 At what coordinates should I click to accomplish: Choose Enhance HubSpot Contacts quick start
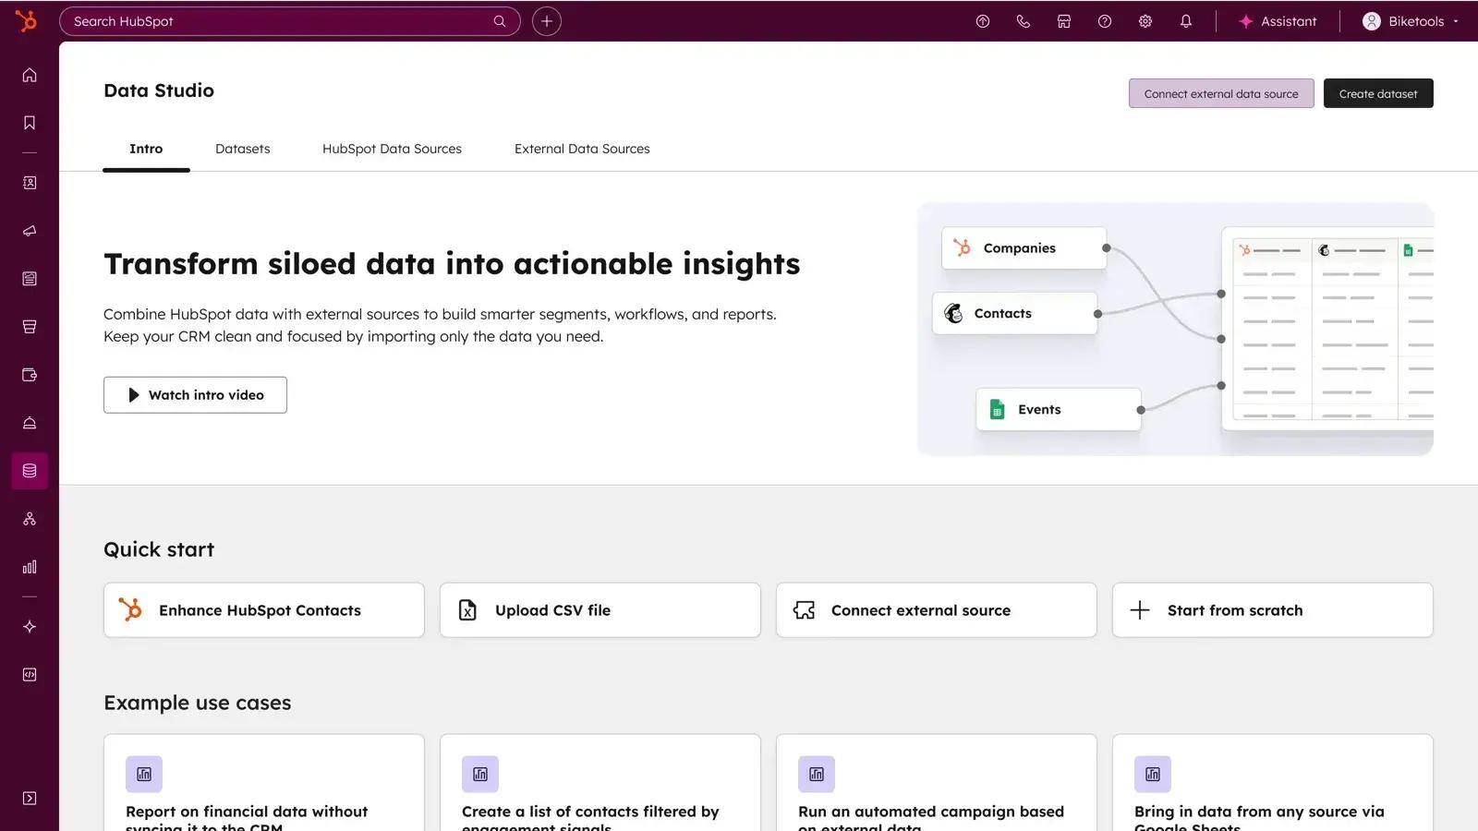point(264,610)
